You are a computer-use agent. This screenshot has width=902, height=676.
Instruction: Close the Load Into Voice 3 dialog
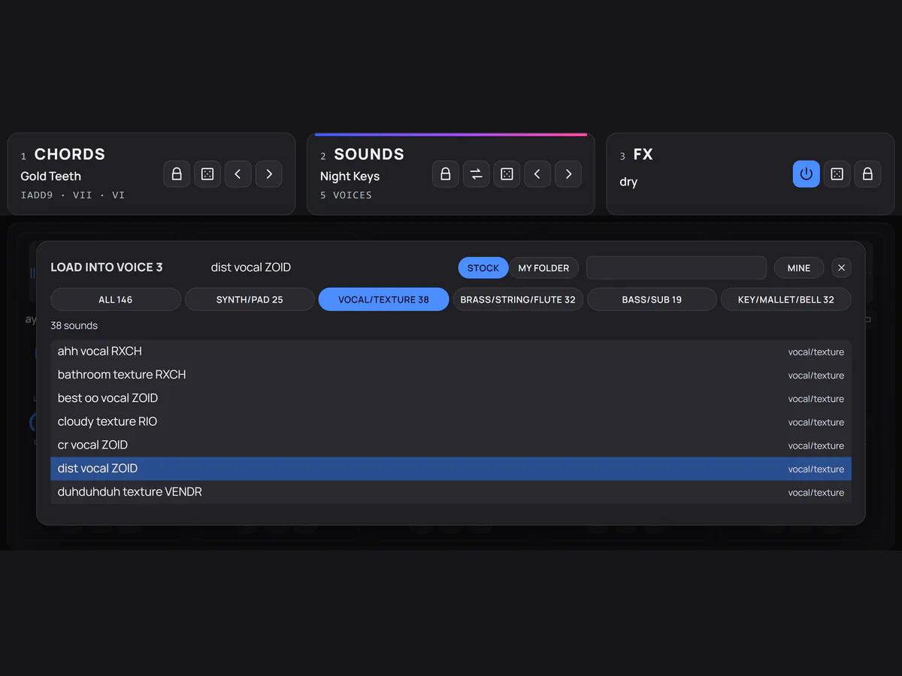click(x=842, y=268)
